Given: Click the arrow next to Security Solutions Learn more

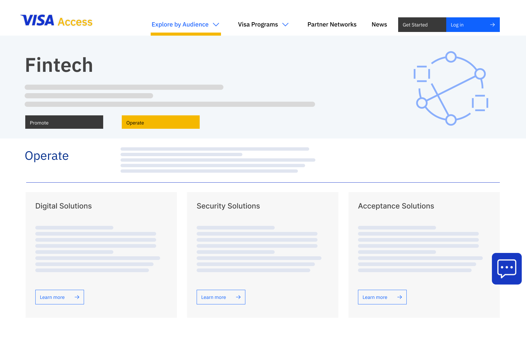Looking at the screenshot, I should click(x=238, y=297).
